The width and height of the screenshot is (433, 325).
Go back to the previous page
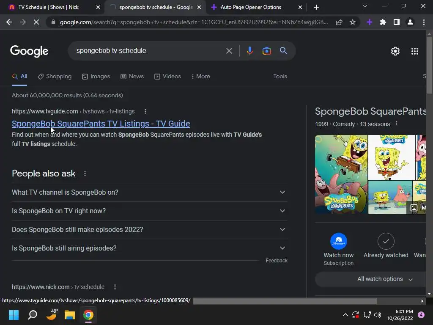click(9, 22)
